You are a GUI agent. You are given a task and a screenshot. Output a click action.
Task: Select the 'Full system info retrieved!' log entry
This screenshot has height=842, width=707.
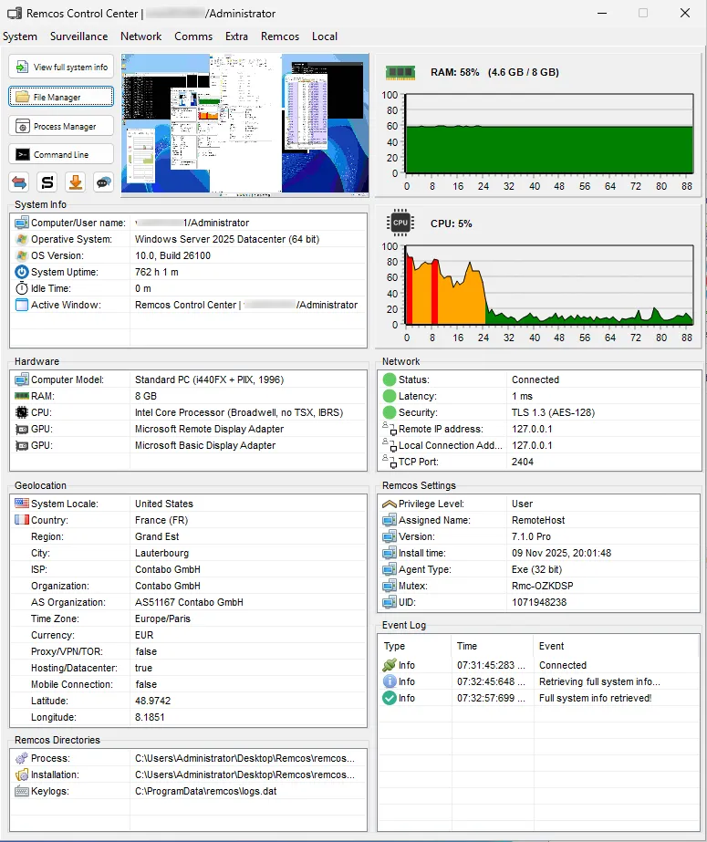click(595, 698)
